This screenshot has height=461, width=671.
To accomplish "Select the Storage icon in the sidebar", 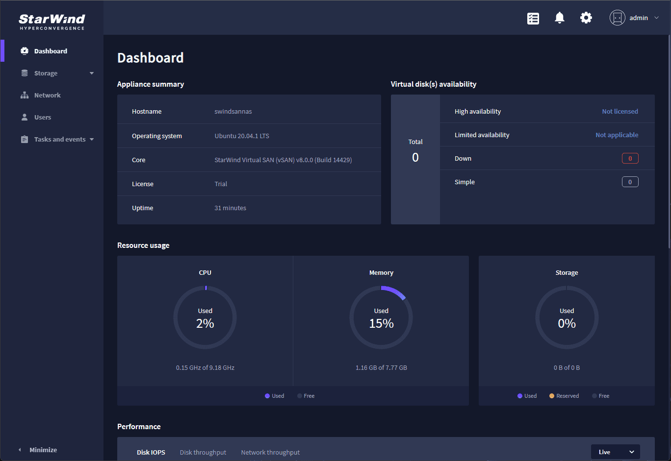I will tap(24, 73).
